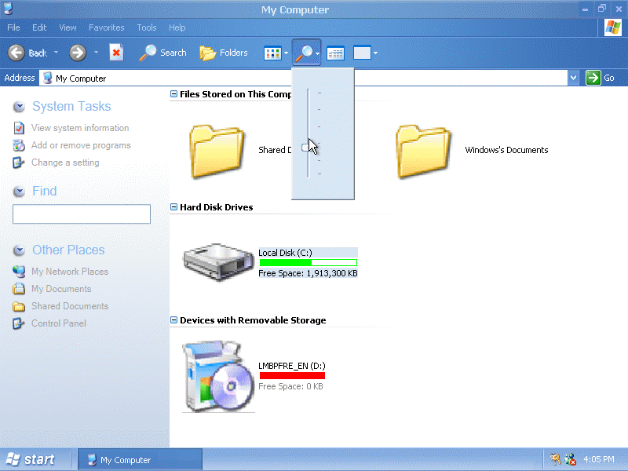Image resolution: width=628 pixels, height=471 pixels.
Task: Open the View menu
Action: 68,27
